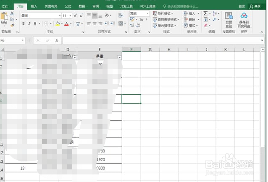Screen dimensions: 268x182
Task: Apply percent style
Action: [141, 20]
